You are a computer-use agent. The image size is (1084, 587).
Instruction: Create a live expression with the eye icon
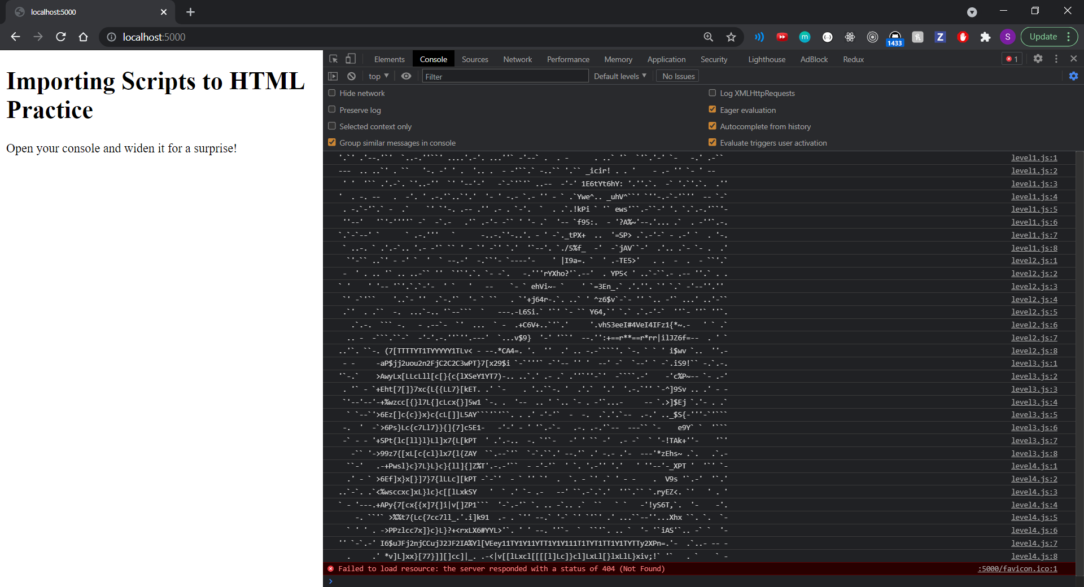click(x=406, y=76)
